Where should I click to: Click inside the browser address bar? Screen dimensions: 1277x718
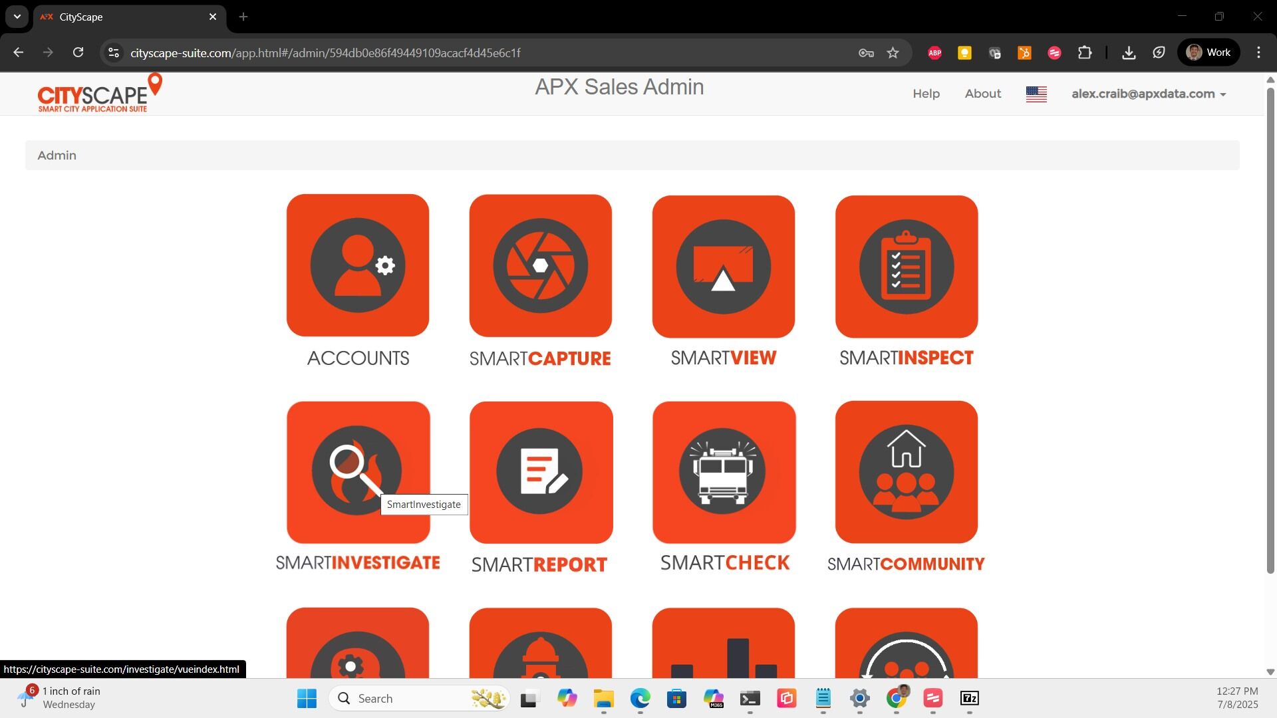pyautogui.click(x=399, y=53)
